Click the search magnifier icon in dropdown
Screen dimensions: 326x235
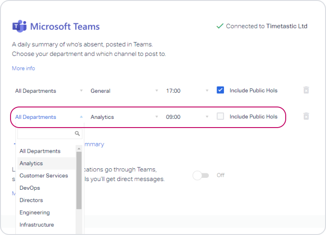[x=77, y=134]
